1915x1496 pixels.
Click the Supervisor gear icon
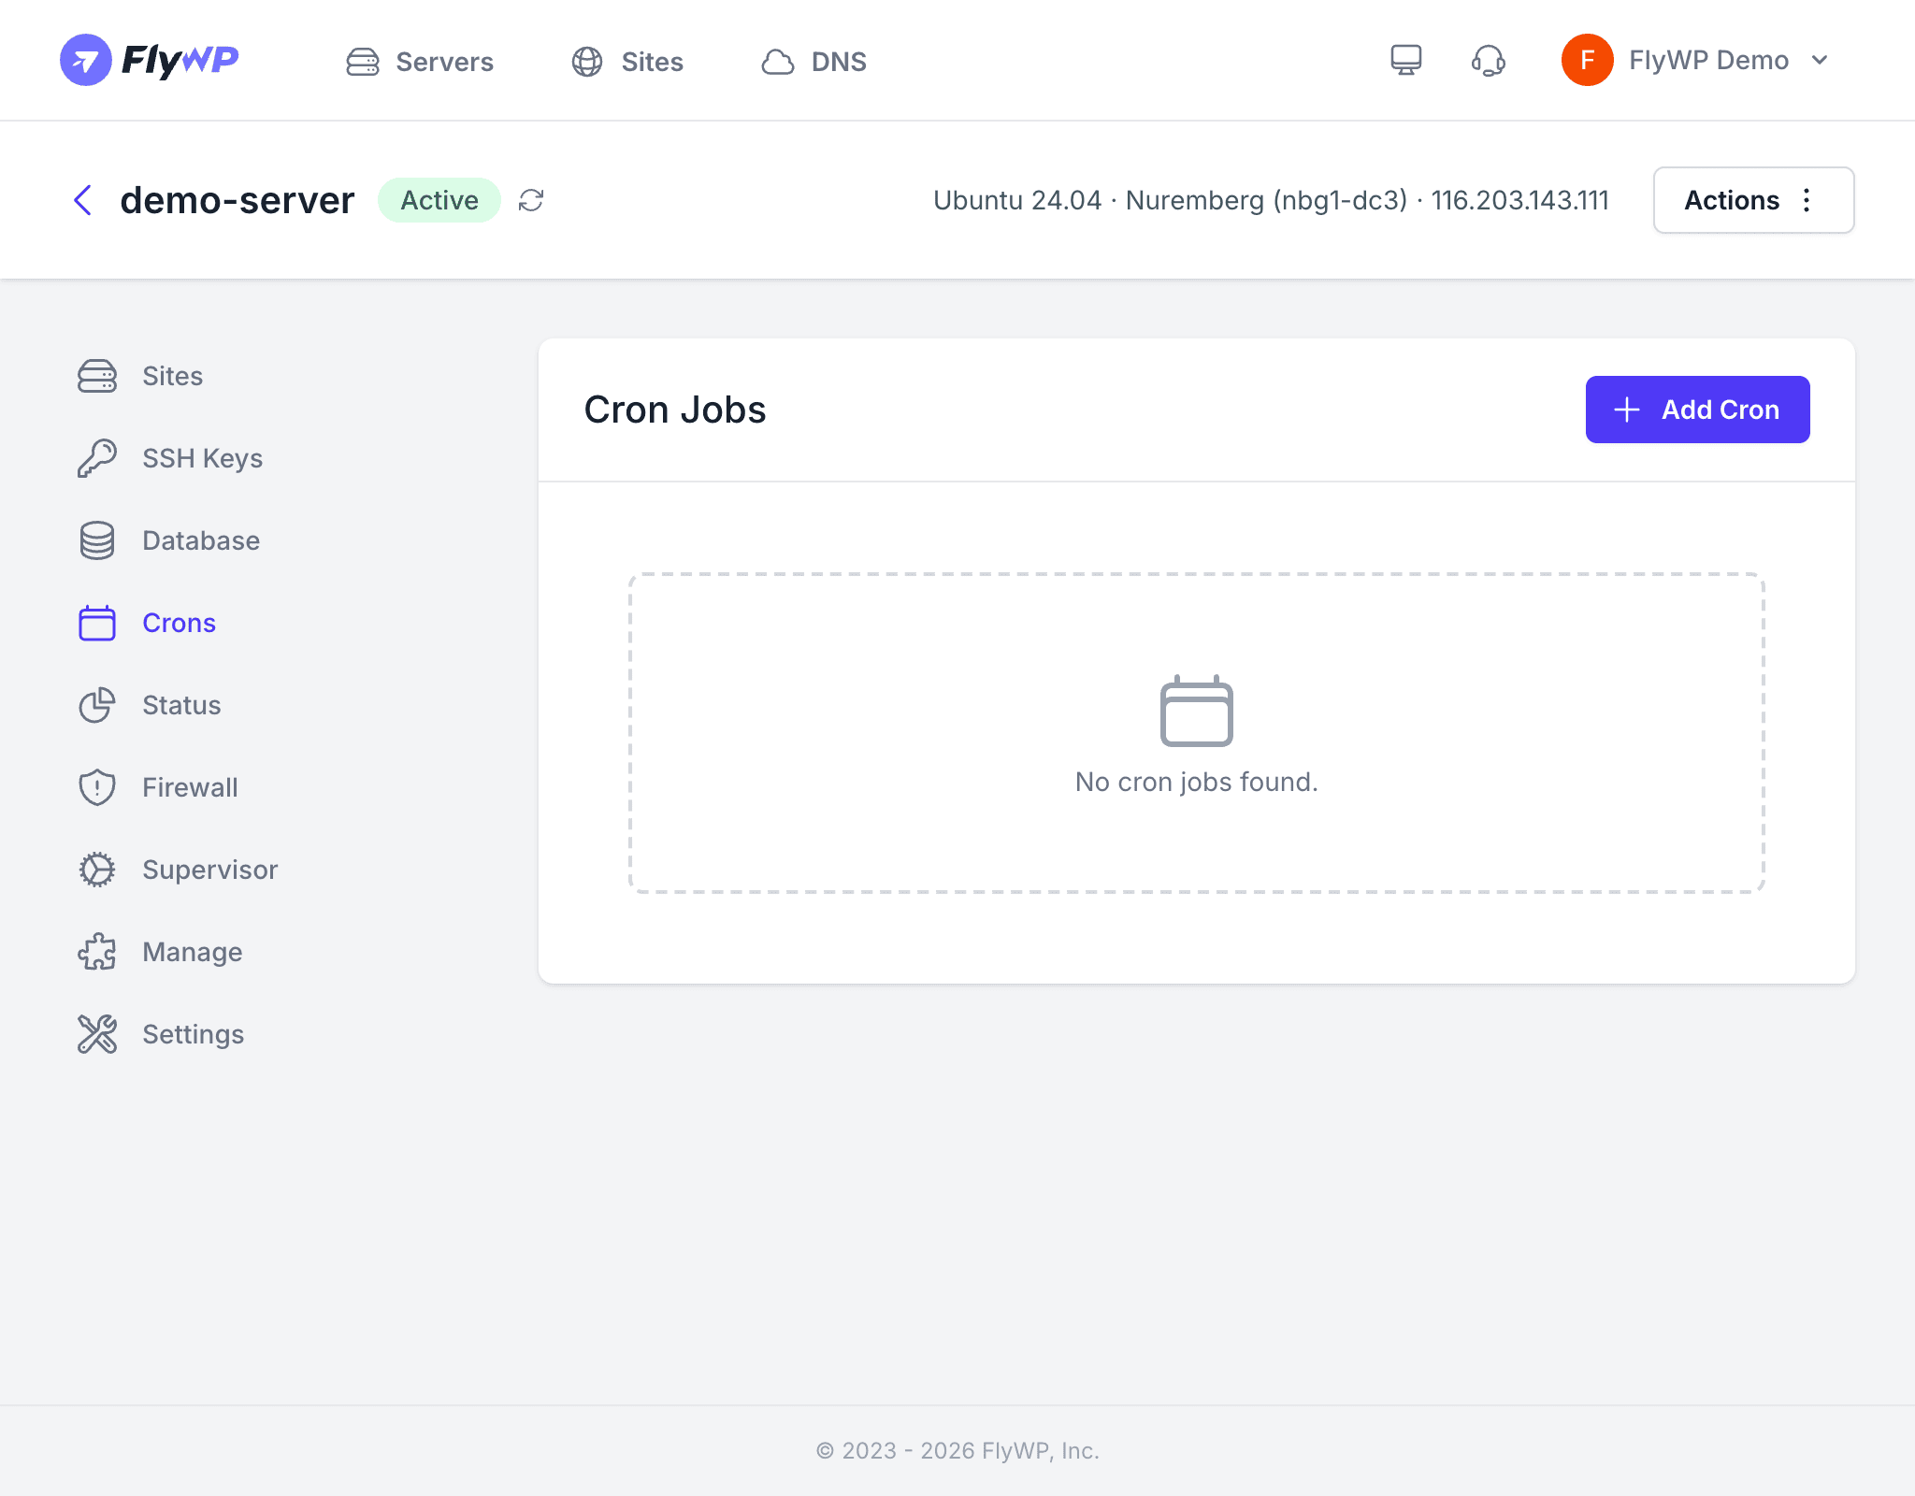(97, 870)
